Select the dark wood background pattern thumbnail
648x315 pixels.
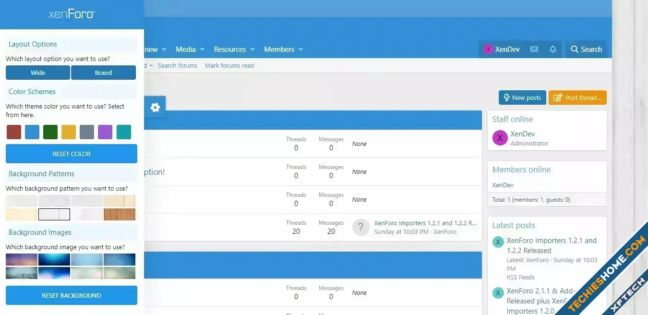point(120,214)
